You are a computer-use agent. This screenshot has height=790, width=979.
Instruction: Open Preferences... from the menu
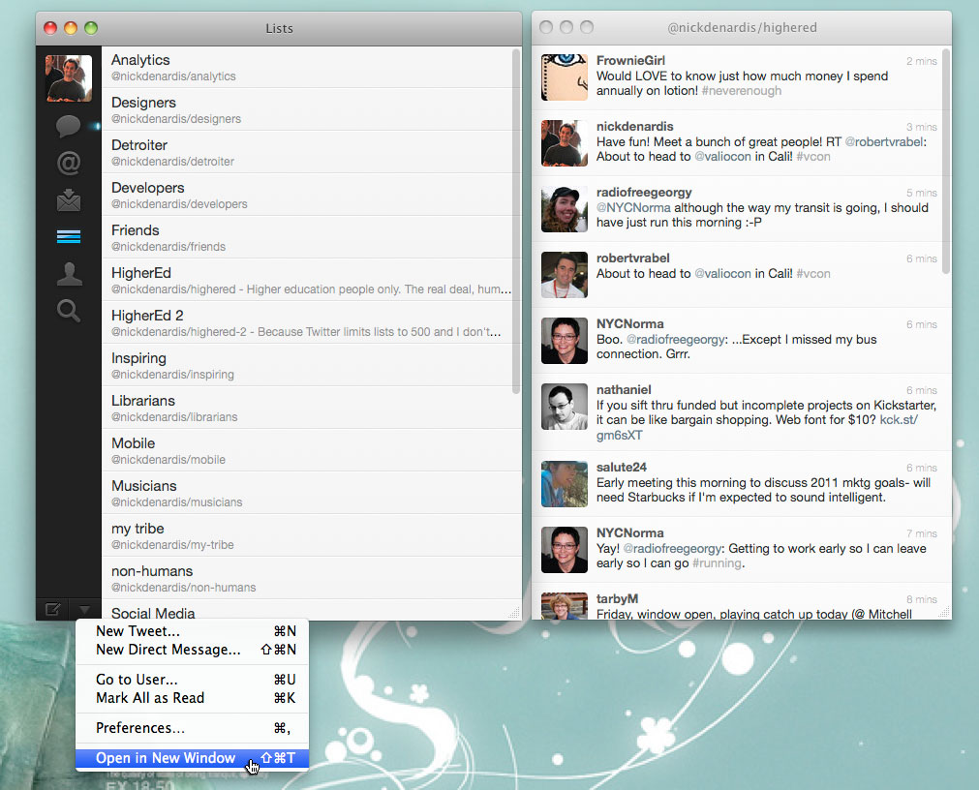[193, 728]
